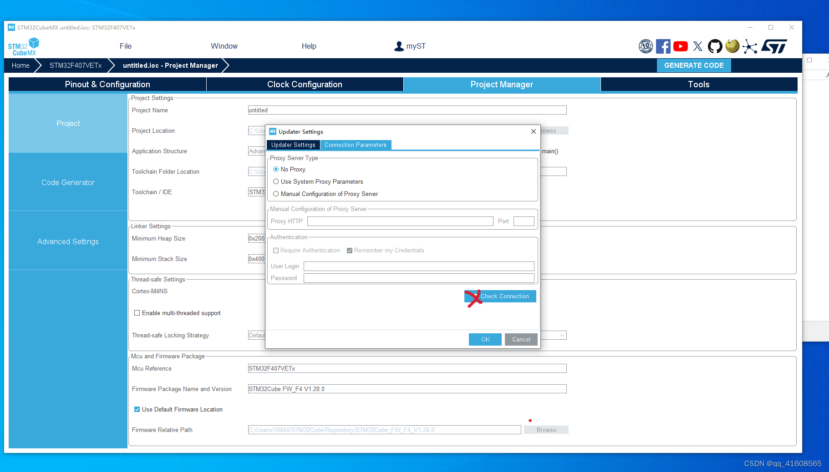The image size is (829, 472).
Task: Click the Proxy HTTP input field
Action: coord(400,221)
